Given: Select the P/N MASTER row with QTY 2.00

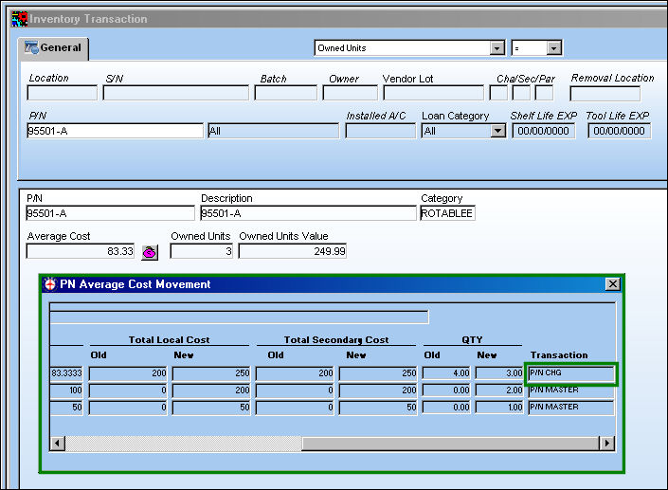Looking at the screenshot, I should pyautogui.click(x=333, y=390).
